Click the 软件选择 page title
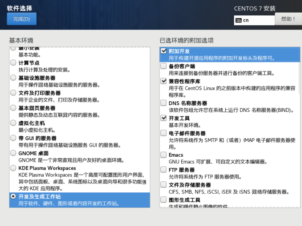The height and width of the screenshot is (226, 302). pyautogui.click(x=20, y=8)
